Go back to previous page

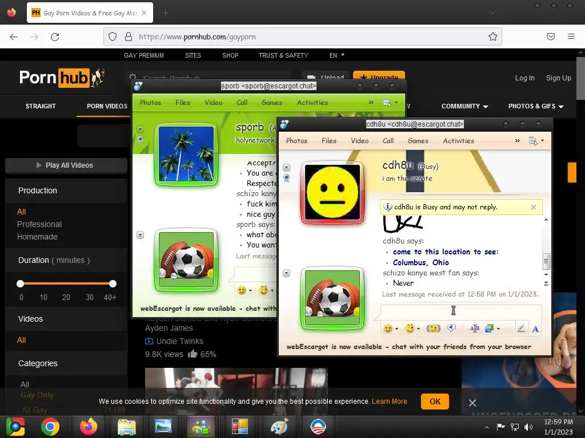click(x=14, y=36)
